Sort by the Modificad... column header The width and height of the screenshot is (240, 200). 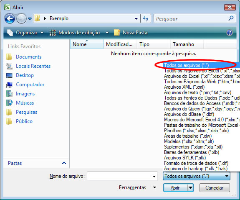click(120, 44)
